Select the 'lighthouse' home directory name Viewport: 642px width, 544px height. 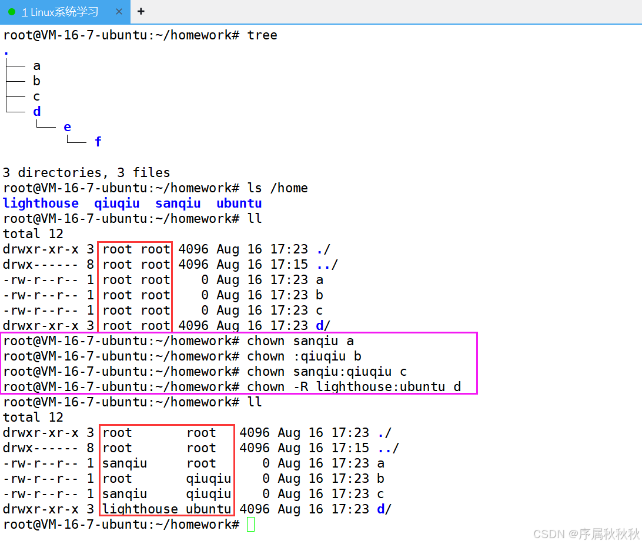[41, 203]
